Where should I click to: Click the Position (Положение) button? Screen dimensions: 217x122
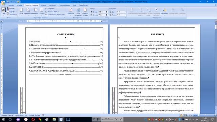pos(132,12)
